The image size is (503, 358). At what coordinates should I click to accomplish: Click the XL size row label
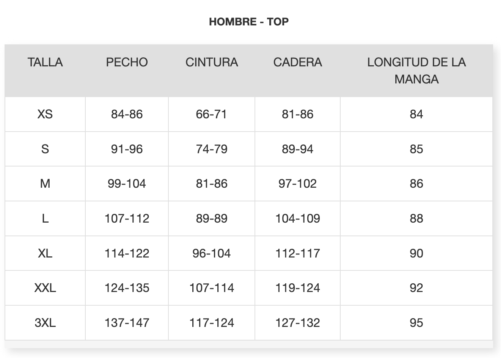[x=45, y=253]
